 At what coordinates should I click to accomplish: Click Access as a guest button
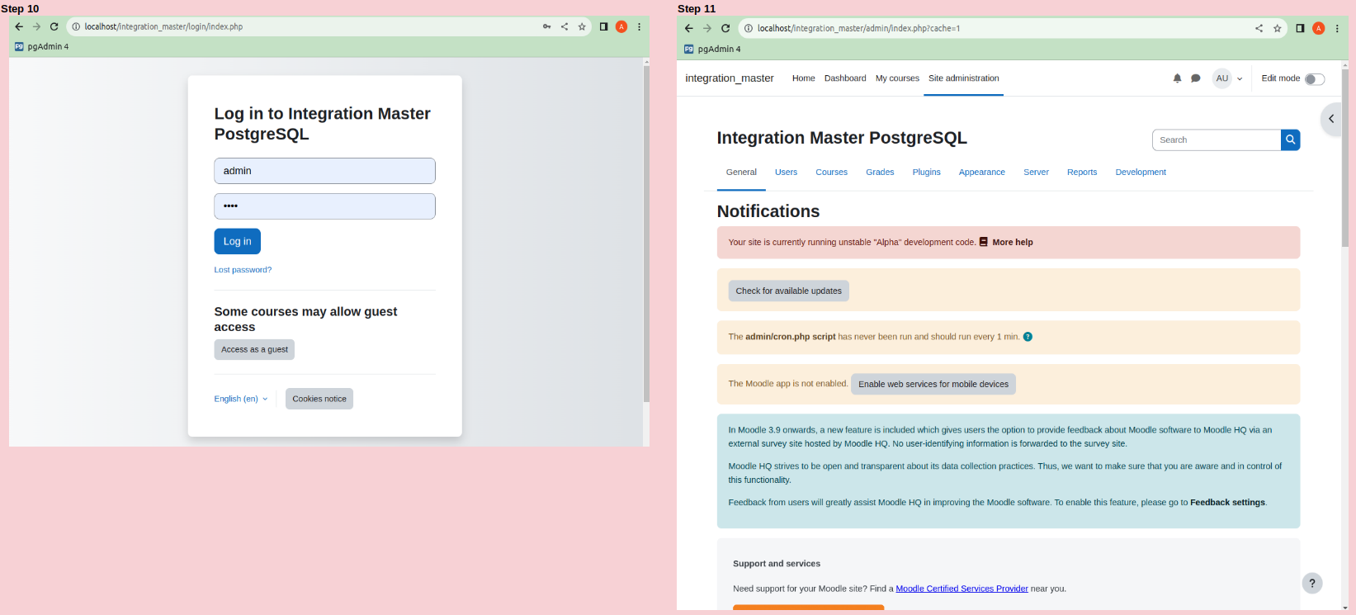[x=254, y=349]
